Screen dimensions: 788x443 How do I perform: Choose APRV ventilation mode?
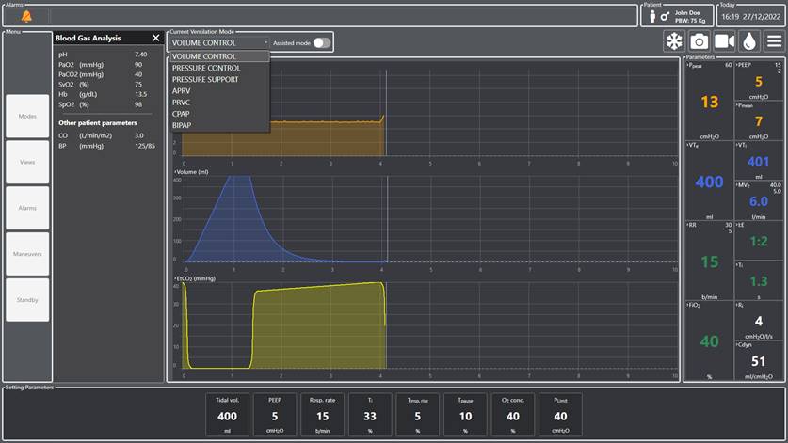[x=219, y=91]
